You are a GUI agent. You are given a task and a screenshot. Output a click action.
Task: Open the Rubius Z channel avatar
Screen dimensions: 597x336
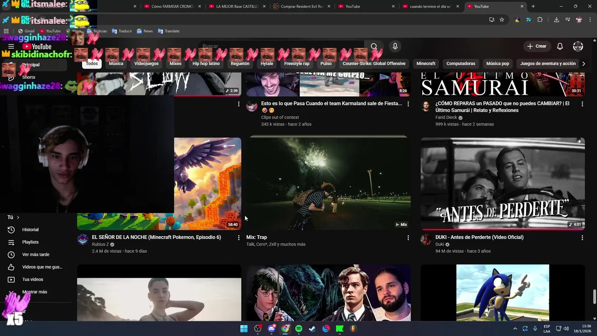click(83, 240)
